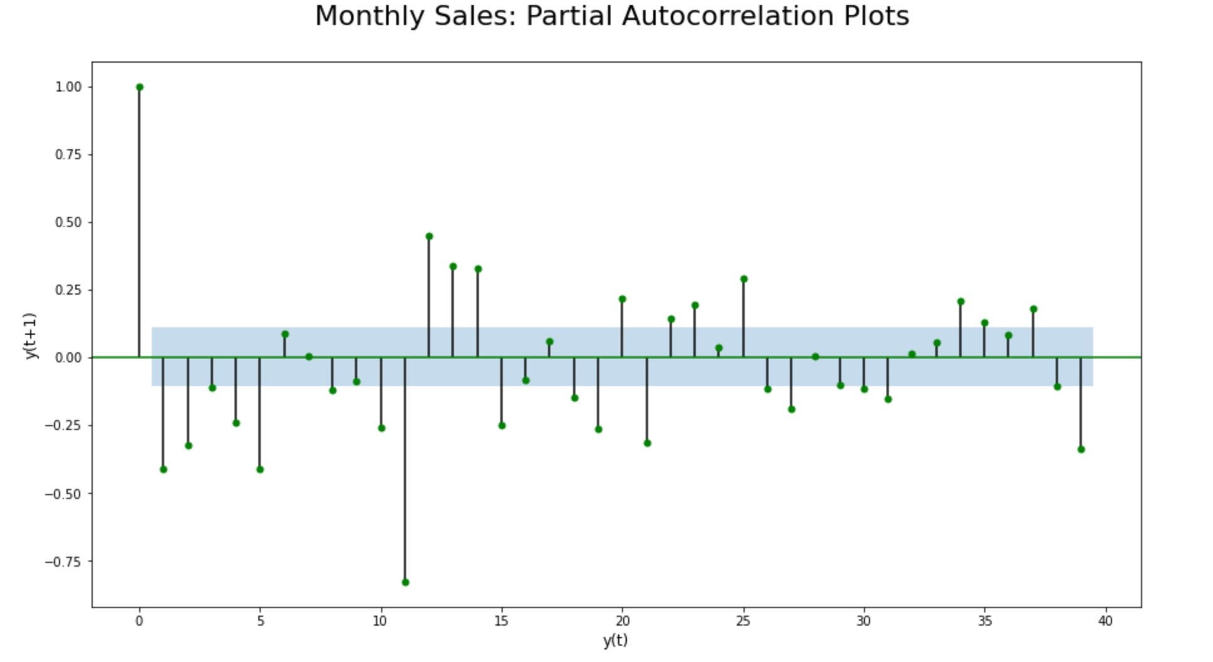
Task: Click the lag 5 marker near -0.41
Action: (x=260, y=470)
